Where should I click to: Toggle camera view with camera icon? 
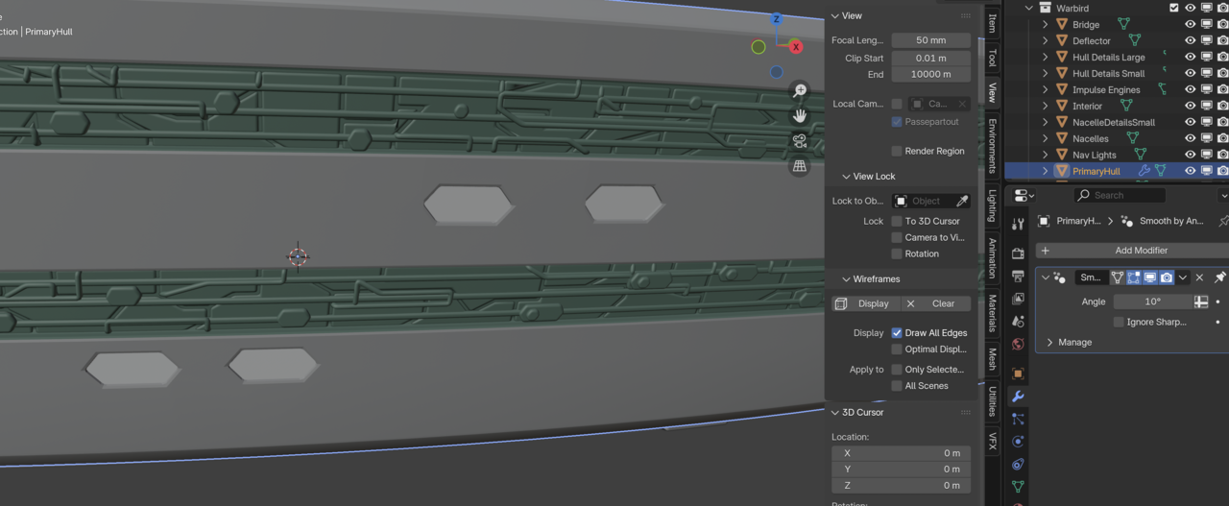click(800, 141)
